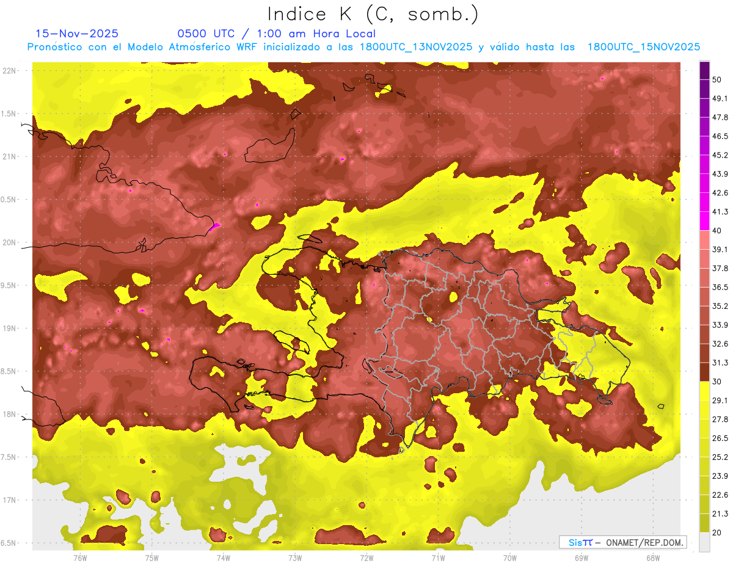Image resolution: width=733 pixels, height=566 pixels.
Task: Click the '18N' latitude label
Action: click(10, 414)
